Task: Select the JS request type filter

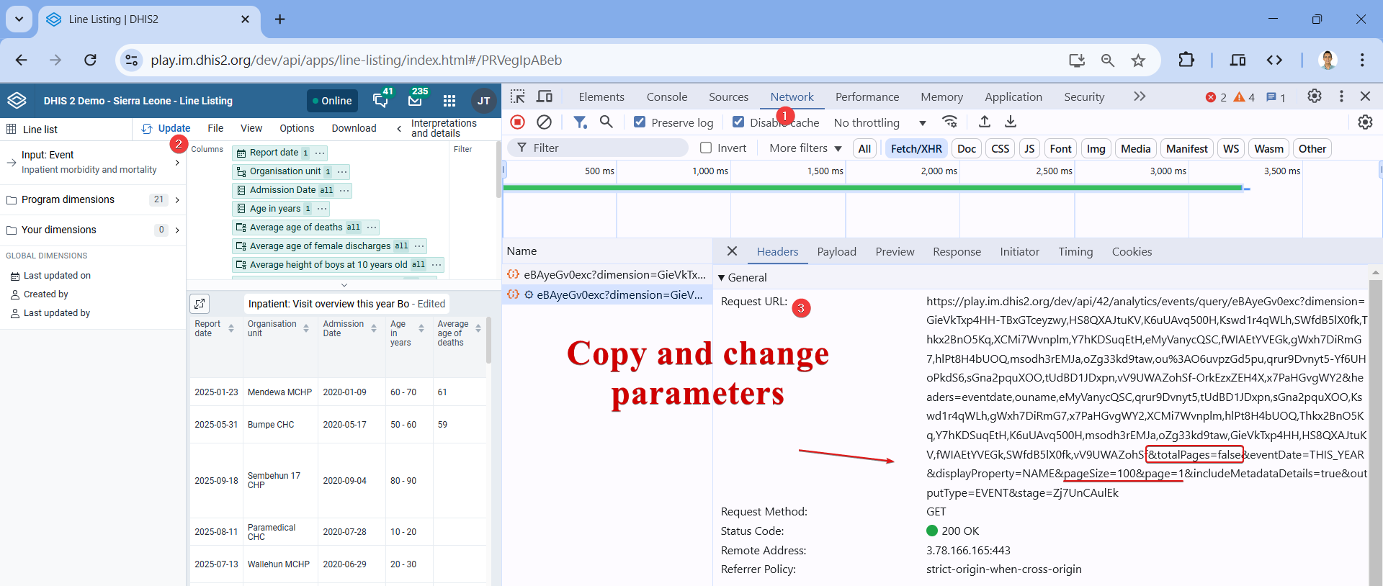Action: (x=1029, y=148)
